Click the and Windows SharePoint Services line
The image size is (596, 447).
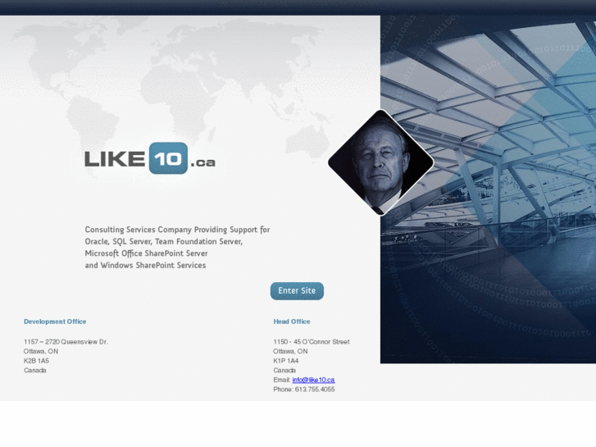(x=145, y=265)
